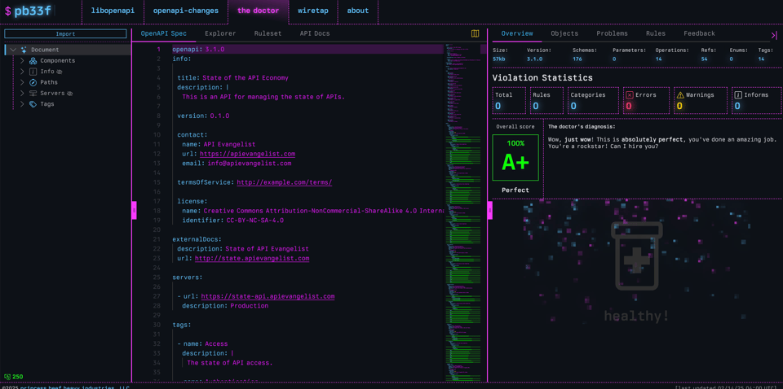This screenshot has height=389, width=783.
Task: Toggle the eye icon next to Info
Action: [x=60, y=72]
